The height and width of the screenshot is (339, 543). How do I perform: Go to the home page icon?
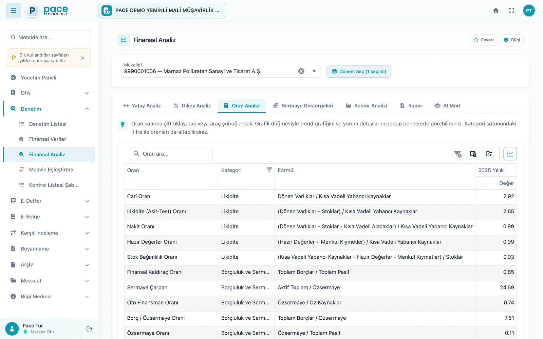(x=496, y=11)
